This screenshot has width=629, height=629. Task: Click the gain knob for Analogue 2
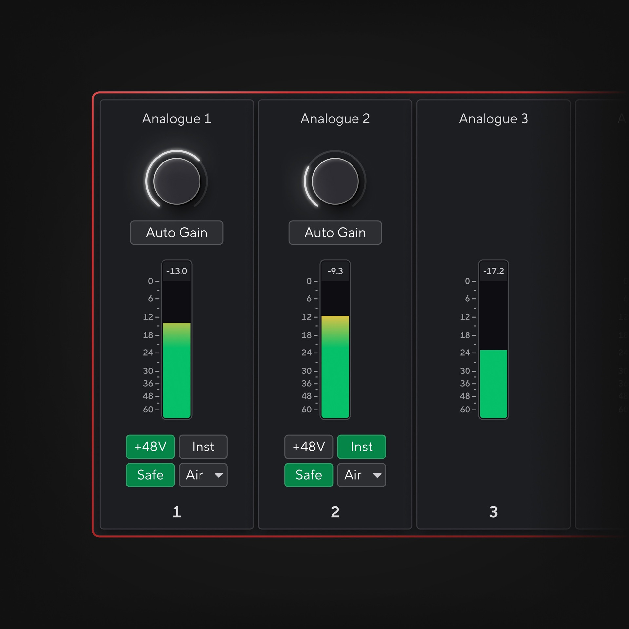(x=335, y=181)
